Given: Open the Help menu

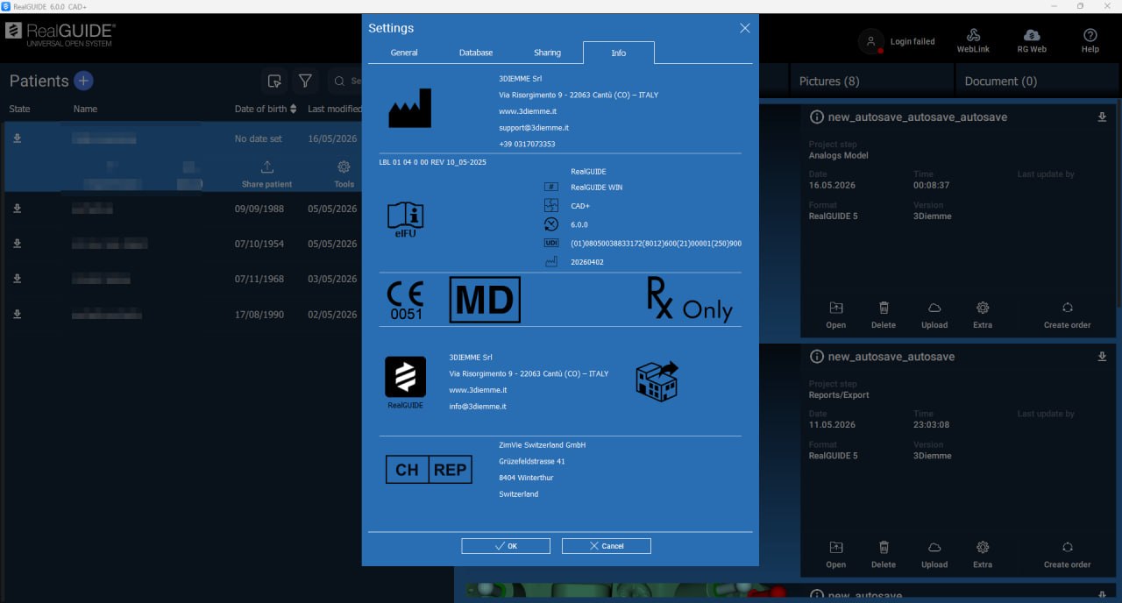Looking at the screenshot, I should (x=1090, y=41).
